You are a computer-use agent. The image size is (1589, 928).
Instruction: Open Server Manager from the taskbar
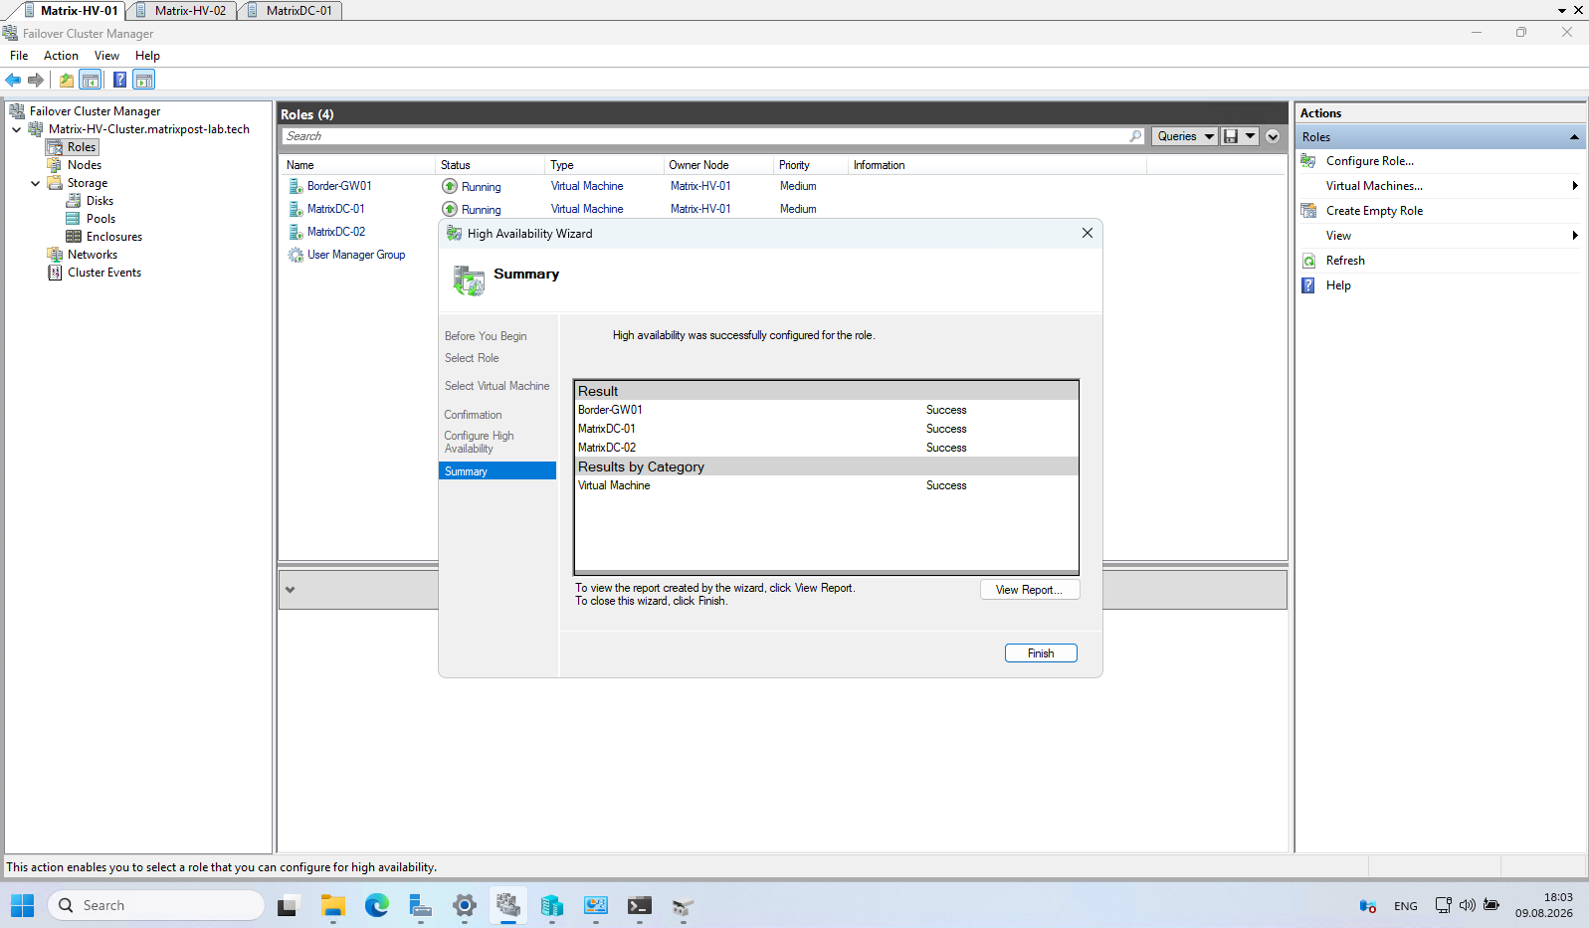tap(420, 905)
